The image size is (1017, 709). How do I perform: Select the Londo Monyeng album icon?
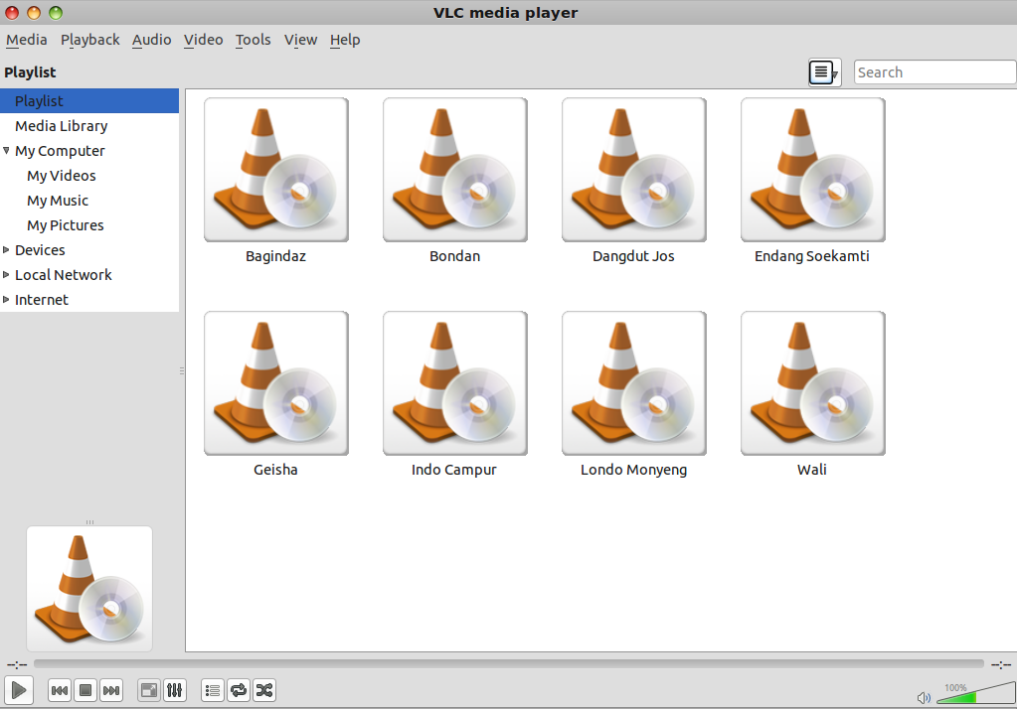634,383
